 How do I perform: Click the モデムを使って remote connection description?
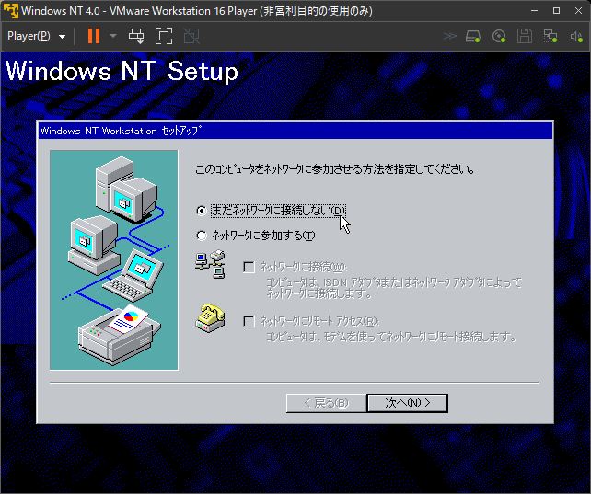point(391,337)
